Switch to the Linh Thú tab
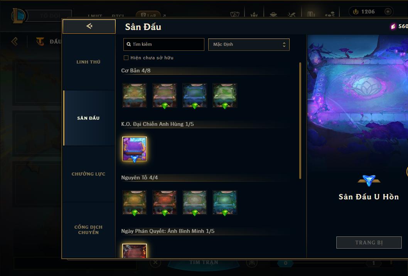Image resolution: width=408 pixels, height=276 pixels. [88, 62]
